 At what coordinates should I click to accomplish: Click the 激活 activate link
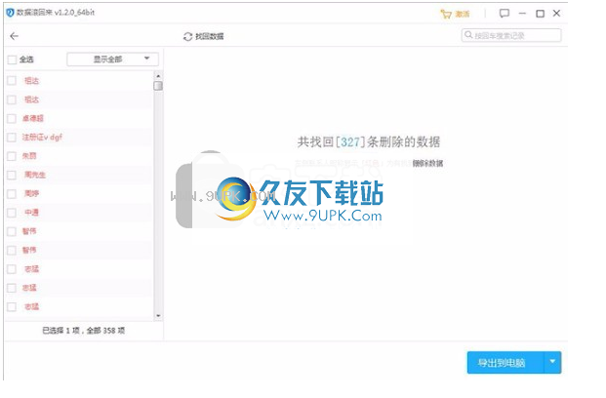click(x=463, y=15)
